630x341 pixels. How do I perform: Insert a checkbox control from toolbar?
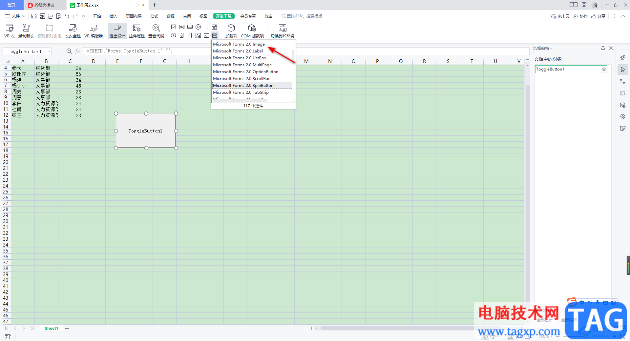coord(174,27)
